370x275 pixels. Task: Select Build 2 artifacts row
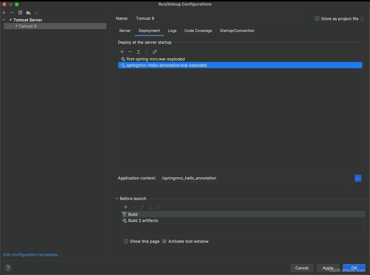(x=243, y=221)
